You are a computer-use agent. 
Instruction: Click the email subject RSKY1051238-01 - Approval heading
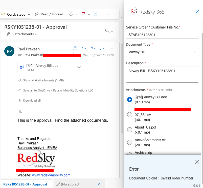[x=35, y=27]
